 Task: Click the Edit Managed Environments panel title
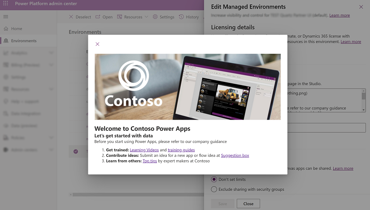(x=248, y=7)
